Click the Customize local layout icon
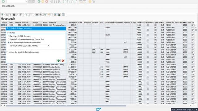The height and width of the screenshot is (111, 198). pyautogui.click(x=94, y=2)
